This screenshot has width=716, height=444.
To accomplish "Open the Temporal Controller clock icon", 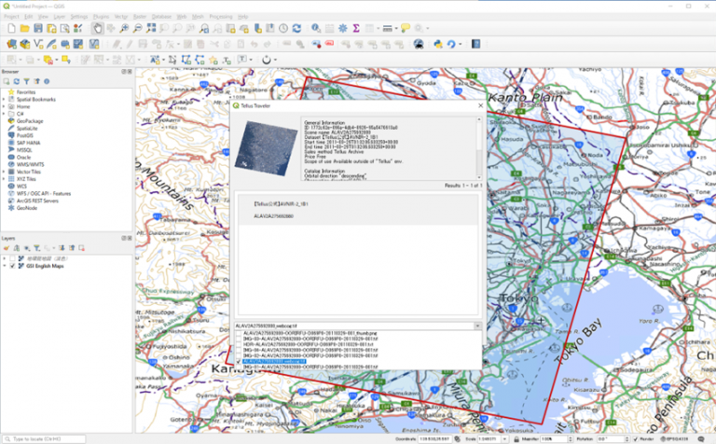I will (283, 29).
